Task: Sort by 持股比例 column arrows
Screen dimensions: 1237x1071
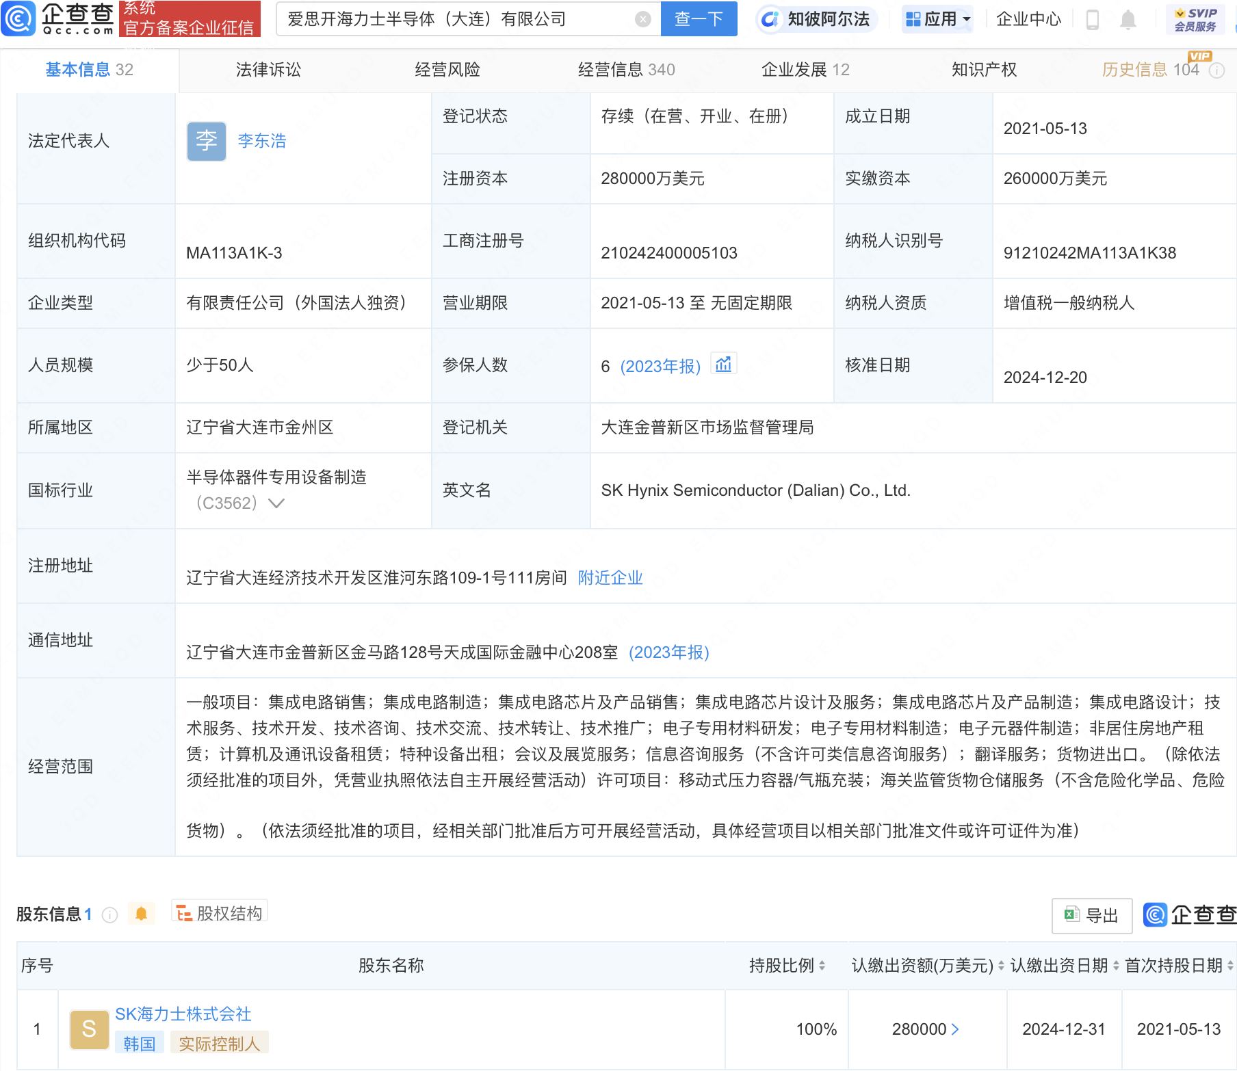Action: 822,966
